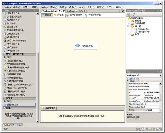
Task: Select the 执行 SQL 任务 toolbox icon
Action: [x=5, y=44]
